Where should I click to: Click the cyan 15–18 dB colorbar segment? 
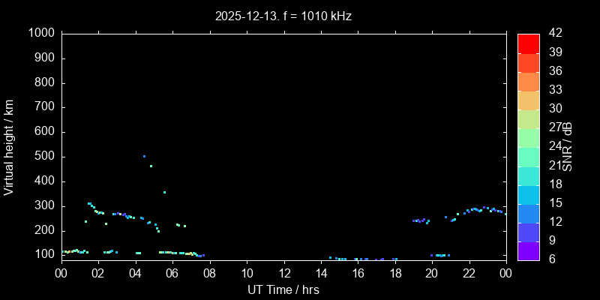528,194
